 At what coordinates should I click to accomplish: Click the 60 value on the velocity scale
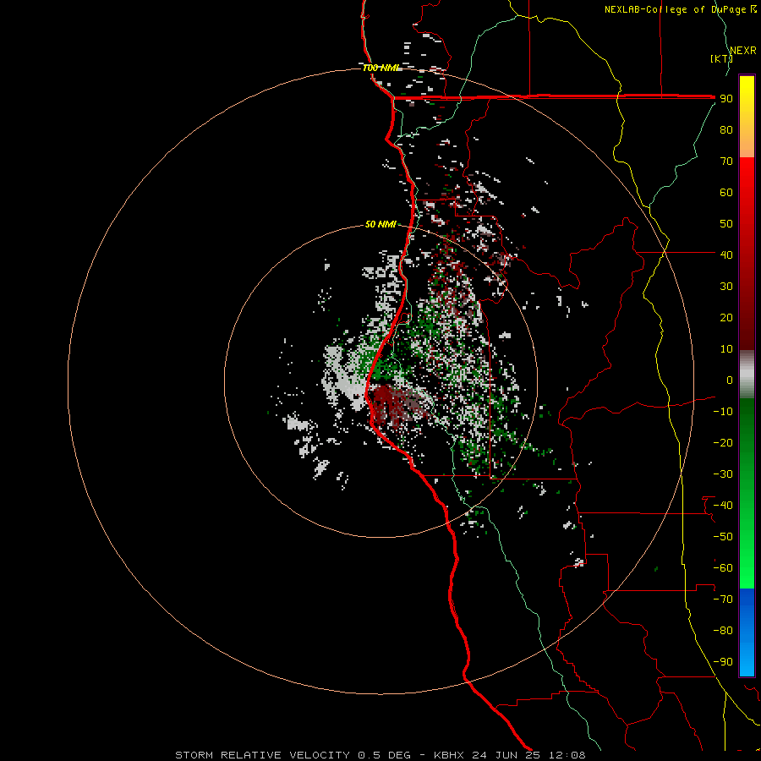coord(726,192)
